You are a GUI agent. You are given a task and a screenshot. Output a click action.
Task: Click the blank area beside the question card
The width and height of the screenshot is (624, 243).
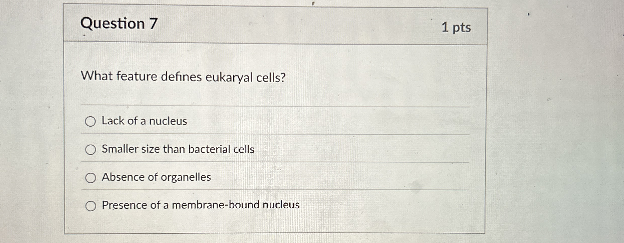(x=555, y=126)
